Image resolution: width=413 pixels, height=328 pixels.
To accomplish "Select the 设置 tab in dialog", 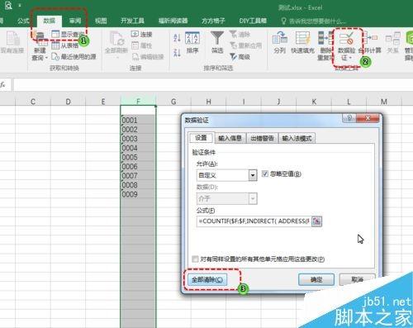I will pos(201,138).
